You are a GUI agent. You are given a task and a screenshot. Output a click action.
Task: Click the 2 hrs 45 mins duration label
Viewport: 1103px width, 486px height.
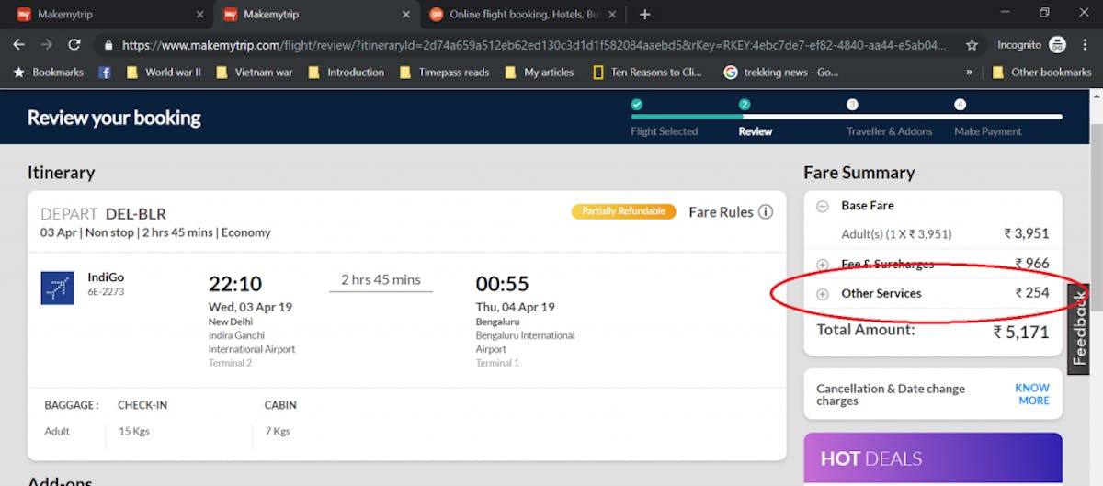(381, 279)
